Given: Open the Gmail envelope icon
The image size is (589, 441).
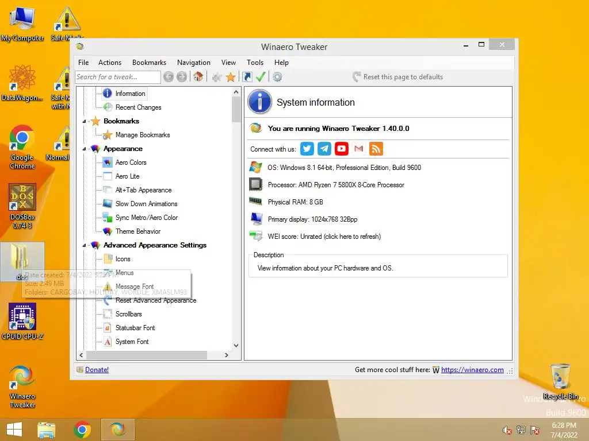Looking at the screenshot, I should (x=359, y=149).
